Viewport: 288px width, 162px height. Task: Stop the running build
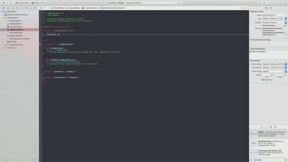pyautogui.click(x=11, y=3)
